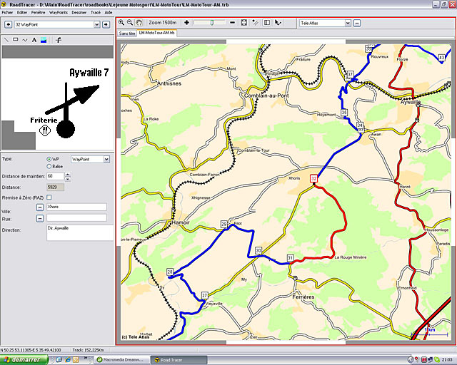Select the text tool letter A
Image resolution: width=457 pixels, height=365 pixels.
pyautogui.click(x=34, y=40)
